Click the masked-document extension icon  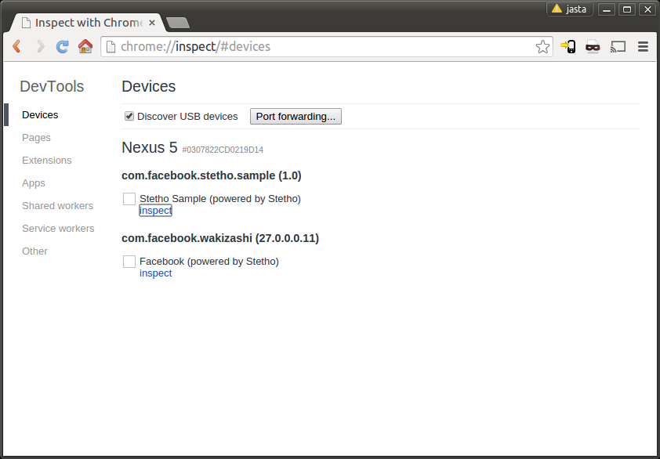[593, 46]
